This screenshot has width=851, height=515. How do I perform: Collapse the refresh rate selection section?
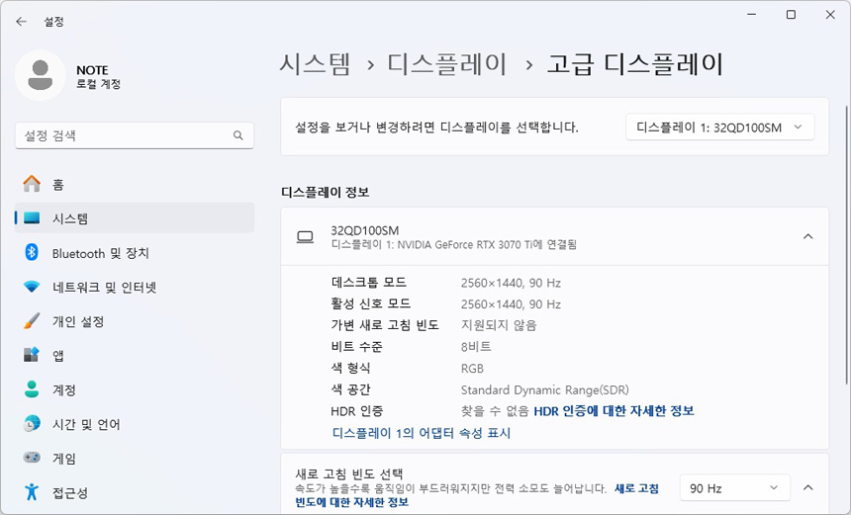pyautogui.click(x=807, y=488)
